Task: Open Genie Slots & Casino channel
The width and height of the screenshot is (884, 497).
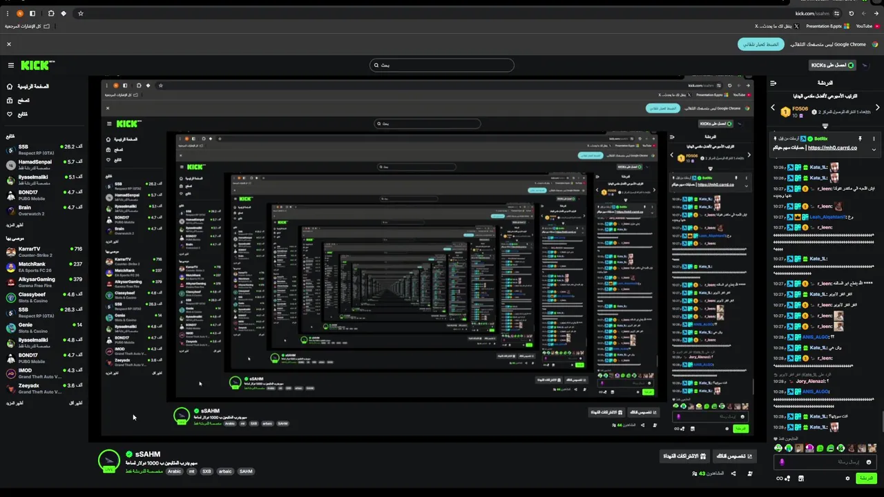Action: [x=44, y=328]
